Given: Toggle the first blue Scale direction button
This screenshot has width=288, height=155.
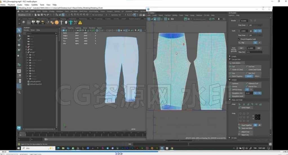Looking at the screenshot, I should coord(255,31).
